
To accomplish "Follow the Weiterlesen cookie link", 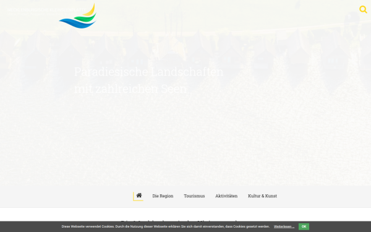I will tap(284, 226).
